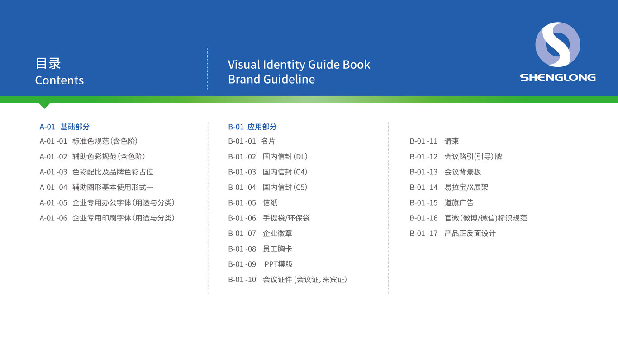Open entry B-01-04 国内信封(C5)

point(268,187)
